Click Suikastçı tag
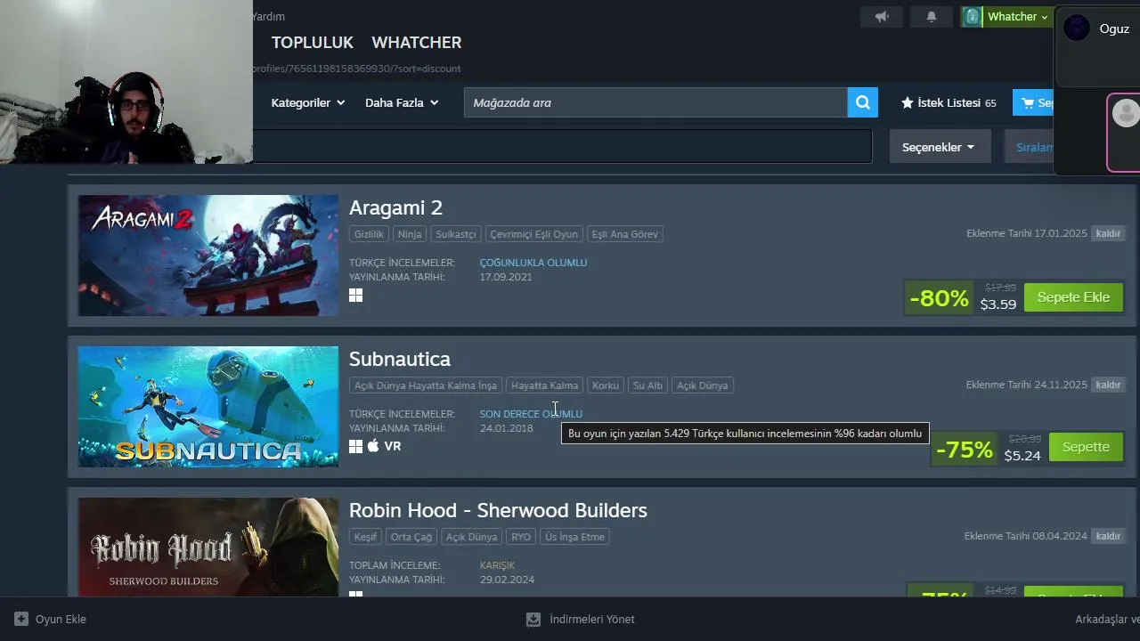The width and height of the screenshot is (1140, 641). point(456,234)
